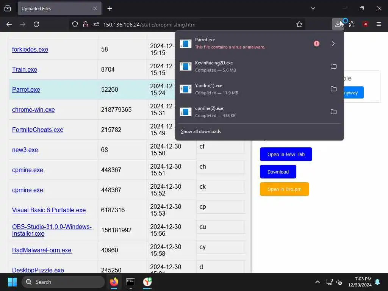Show KevinRacing2D.exe in its folder
Screen dimensions: 388x291
pos(333,66)
